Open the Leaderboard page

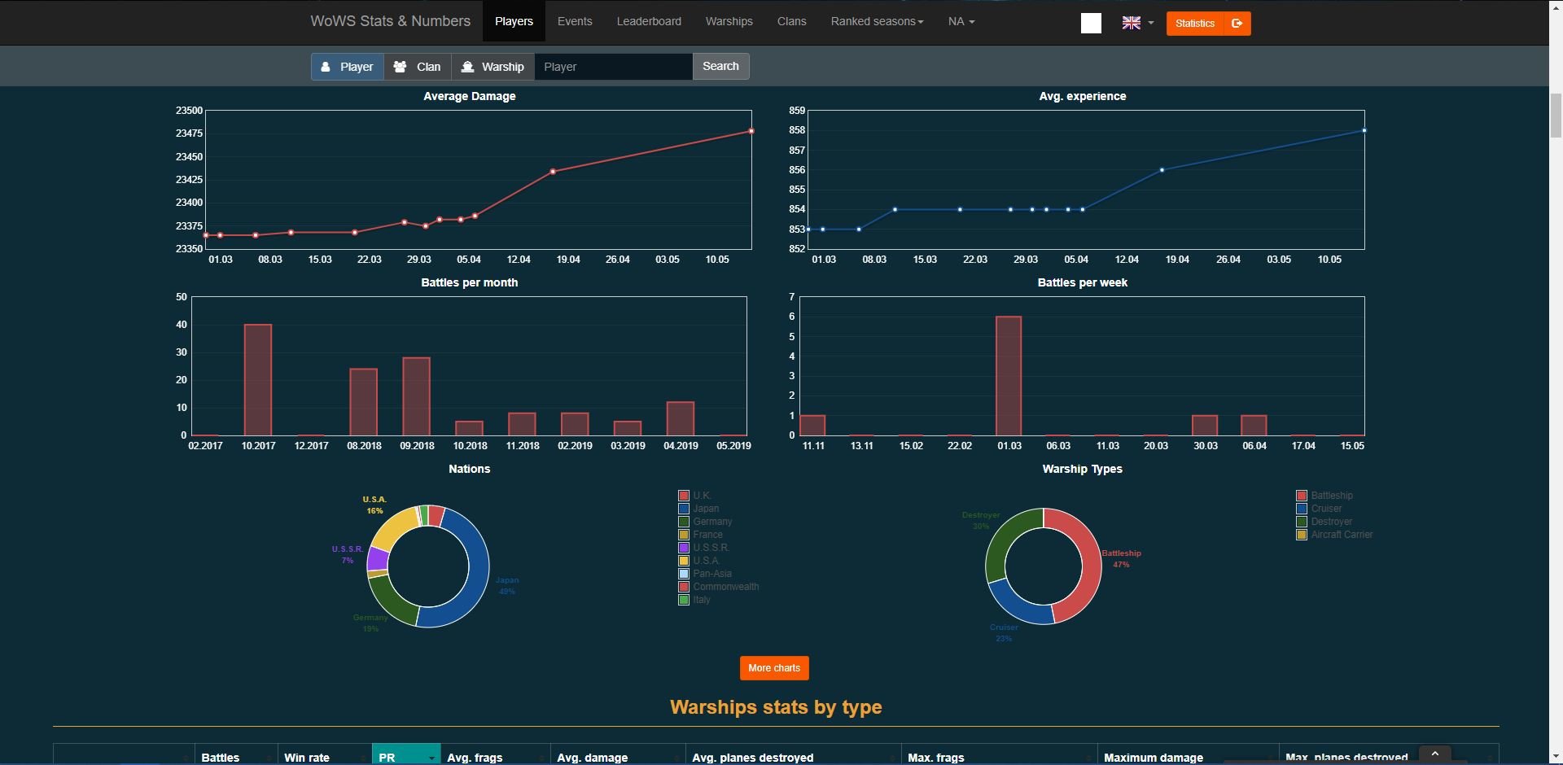pos(649,22)
